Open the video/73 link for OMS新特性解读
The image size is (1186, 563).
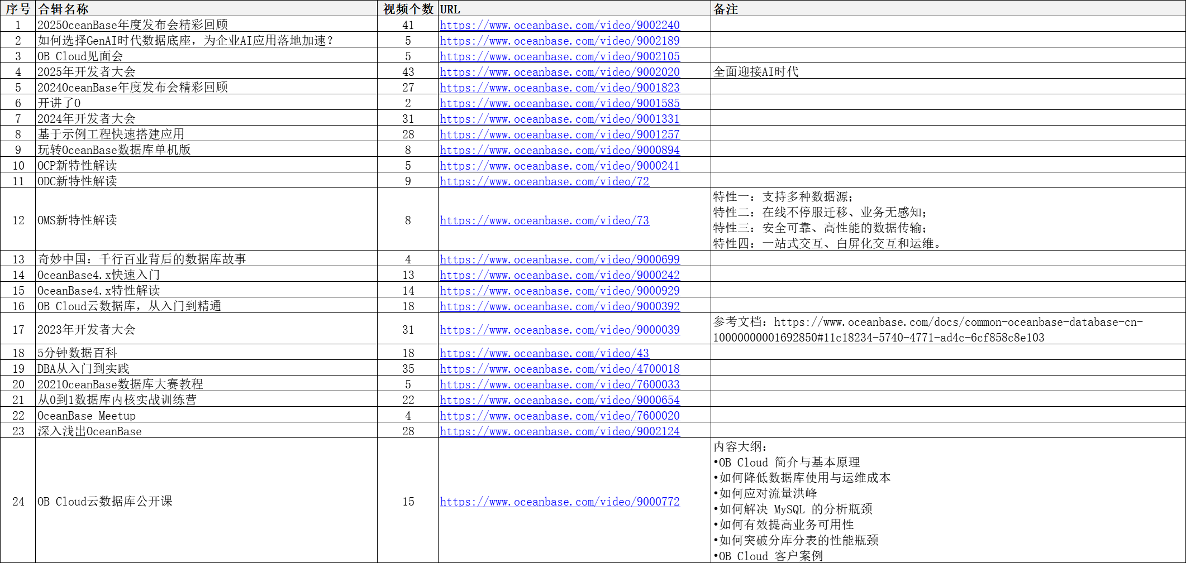544,220
